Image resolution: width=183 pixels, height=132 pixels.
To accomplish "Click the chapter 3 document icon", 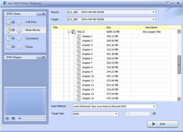I will coord(79,45).
